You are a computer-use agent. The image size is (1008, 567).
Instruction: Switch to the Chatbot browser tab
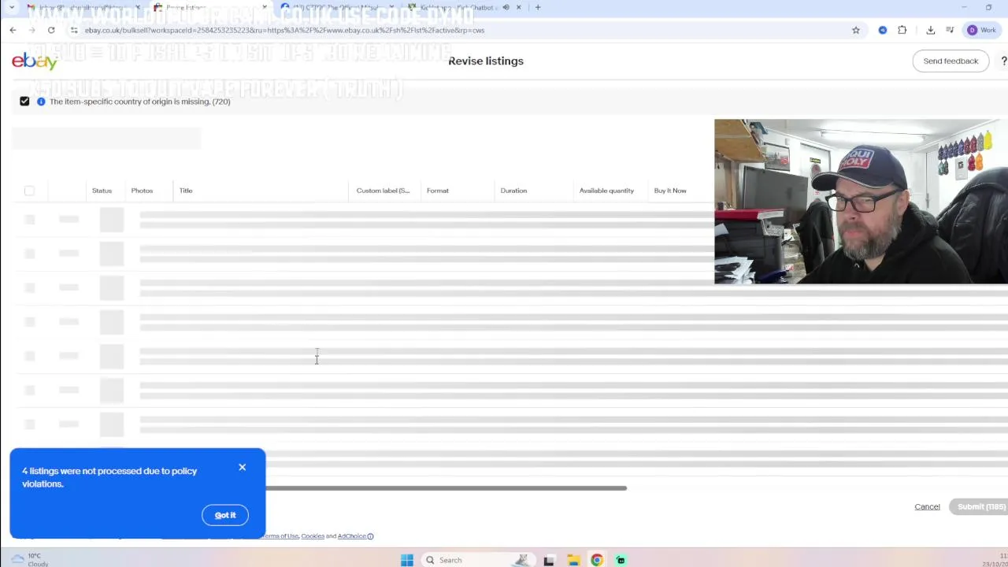pyautogui.click(x=465, y=7)
